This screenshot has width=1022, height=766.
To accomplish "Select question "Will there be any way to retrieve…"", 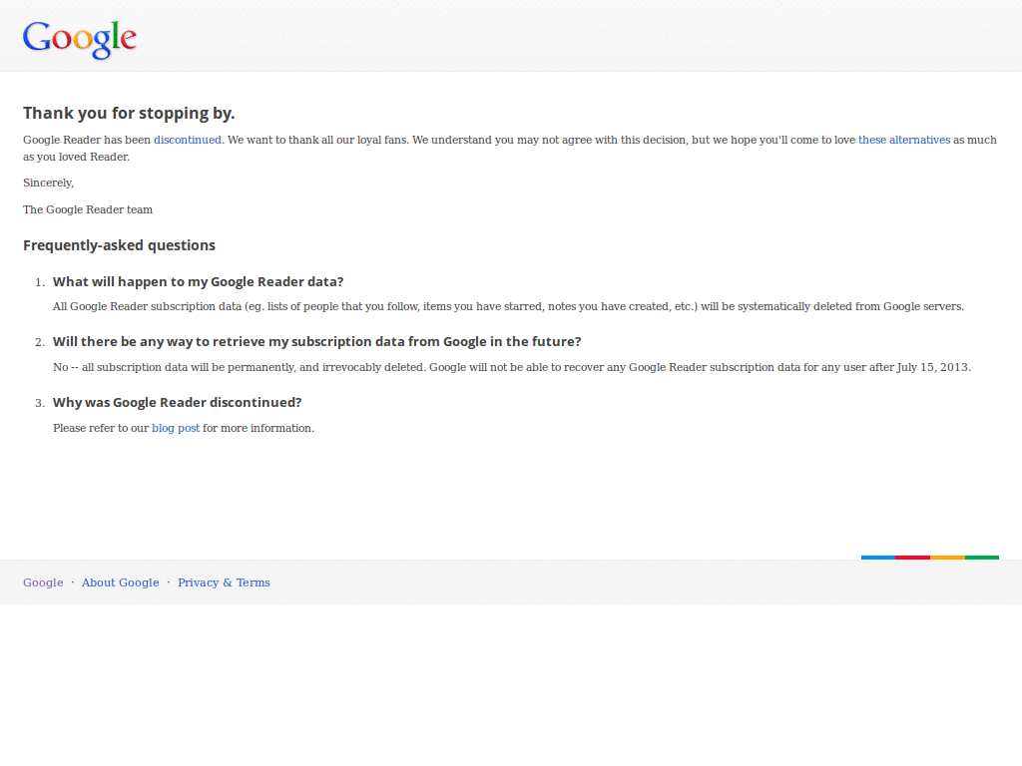I will (316, 342).
